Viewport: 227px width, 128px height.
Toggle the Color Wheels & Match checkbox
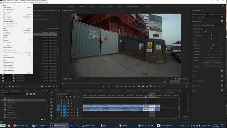(222, 81)
